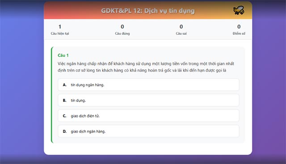Click the 0 value above 'Câu đúng'
This screenshot has width=286, height=164.
coord(122,27)
